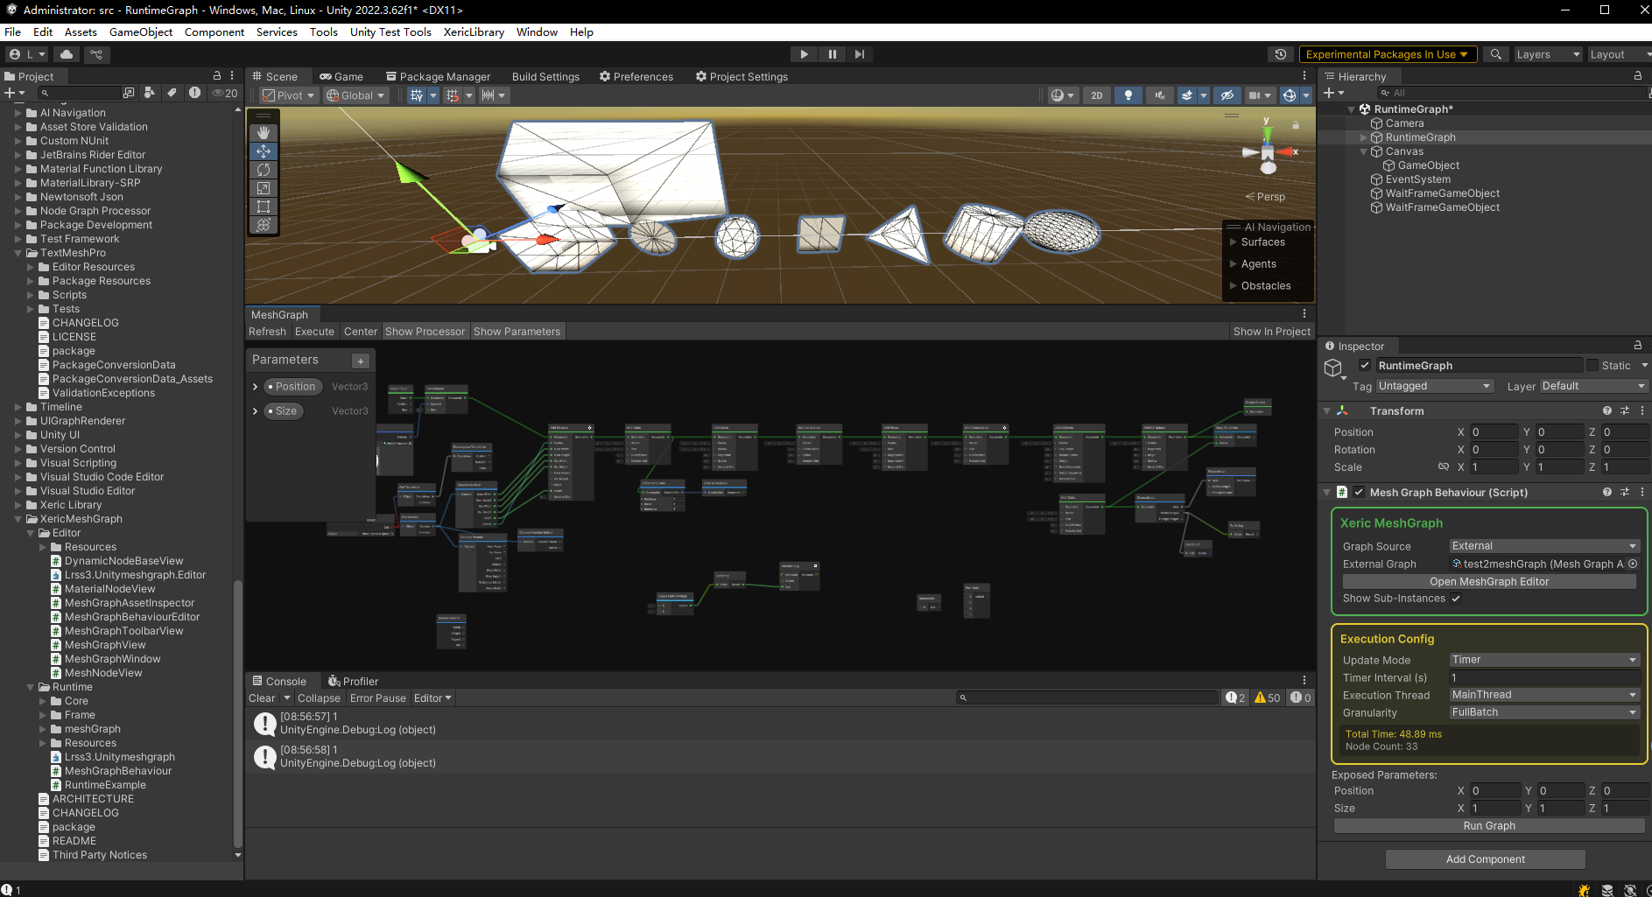Click the Refresh button in MeshGraph toolbar

(267, 332)
